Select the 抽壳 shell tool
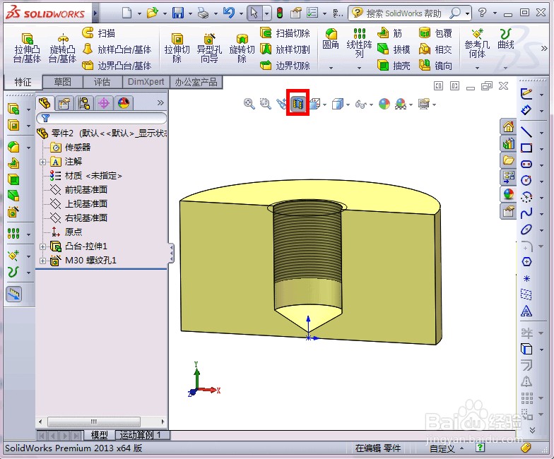 click(x=394, y=65)
